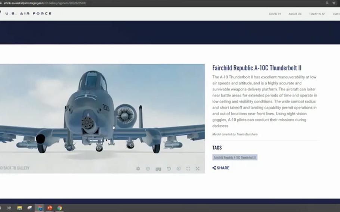Click the browser address bar URL
340x212 pixels.
[x=45, y=3]
